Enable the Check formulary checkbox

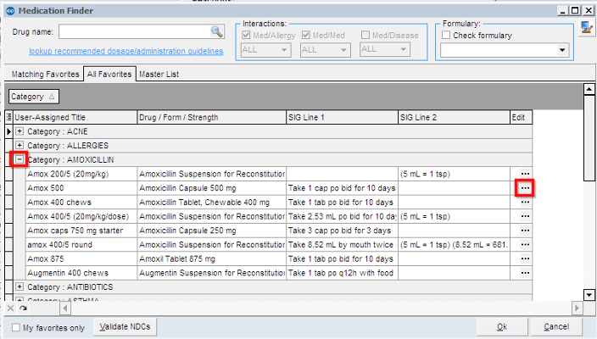pyautogui.click(x=446, y=35)
